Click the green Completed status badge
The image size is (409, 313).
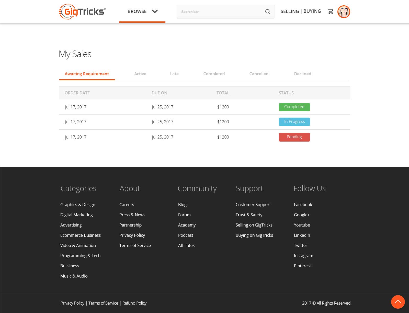(x=294, y=107)
